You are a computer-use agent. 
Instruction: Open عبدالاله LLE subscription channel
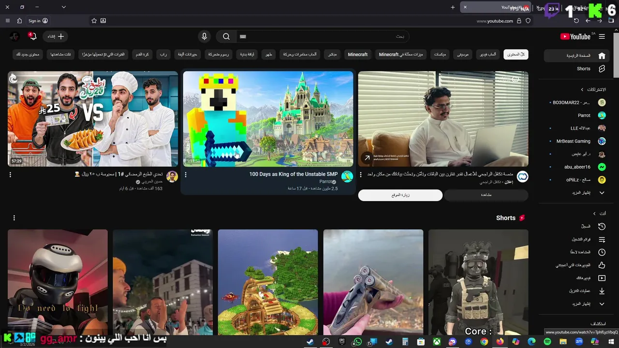point(575,128)
